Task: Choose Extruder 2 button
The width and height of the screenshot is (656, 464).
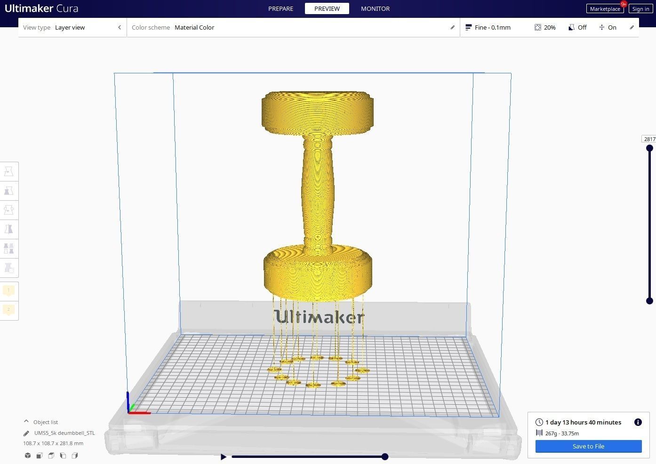Action: click(8, 310)
